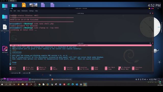Open the first purple code file icon

(x=43, y=5)
